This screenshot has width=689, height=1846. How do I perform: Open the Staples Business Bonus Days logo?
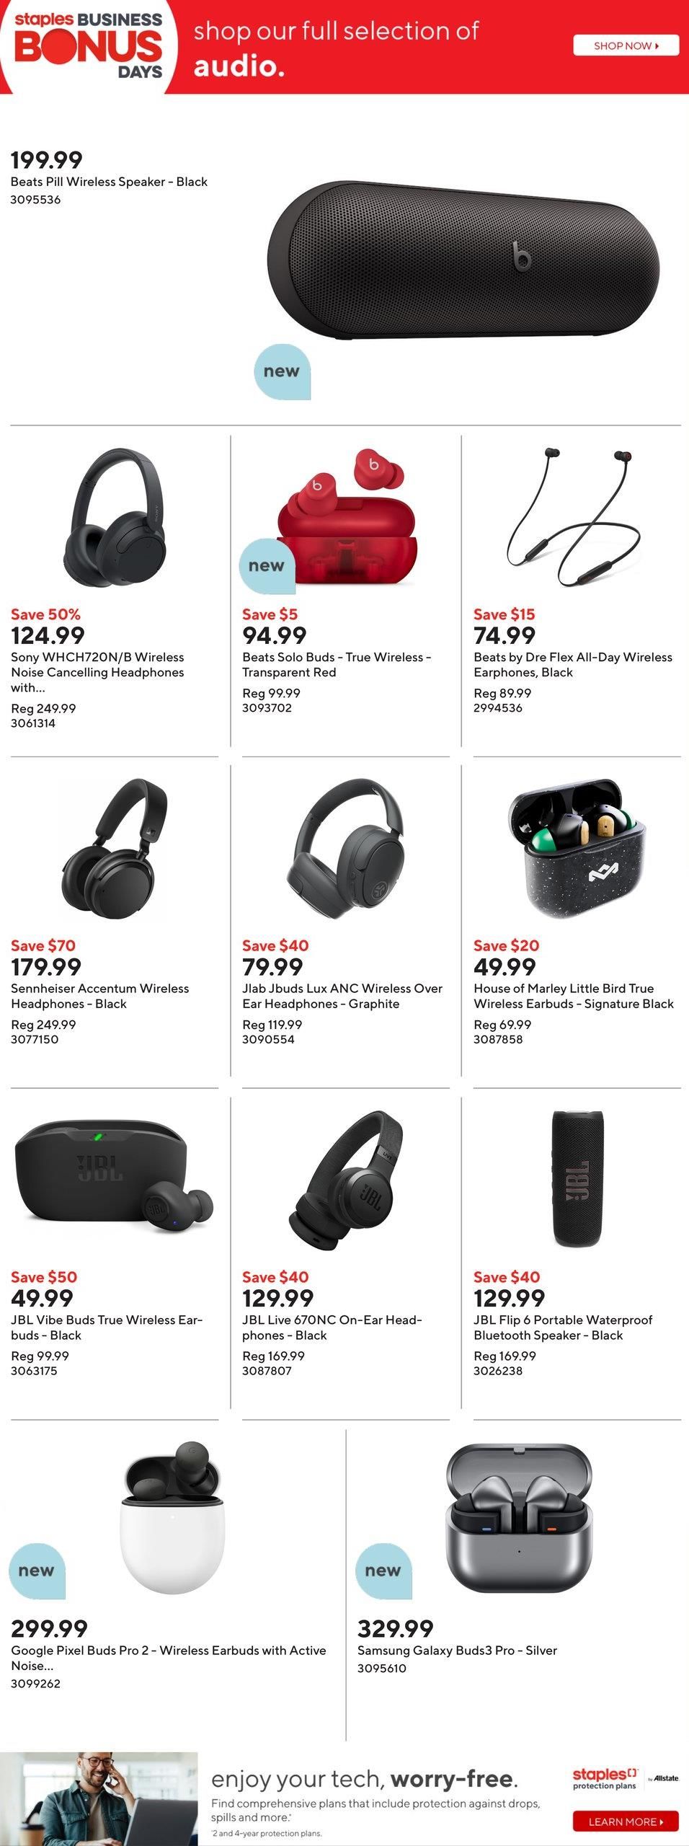(89, 45)
